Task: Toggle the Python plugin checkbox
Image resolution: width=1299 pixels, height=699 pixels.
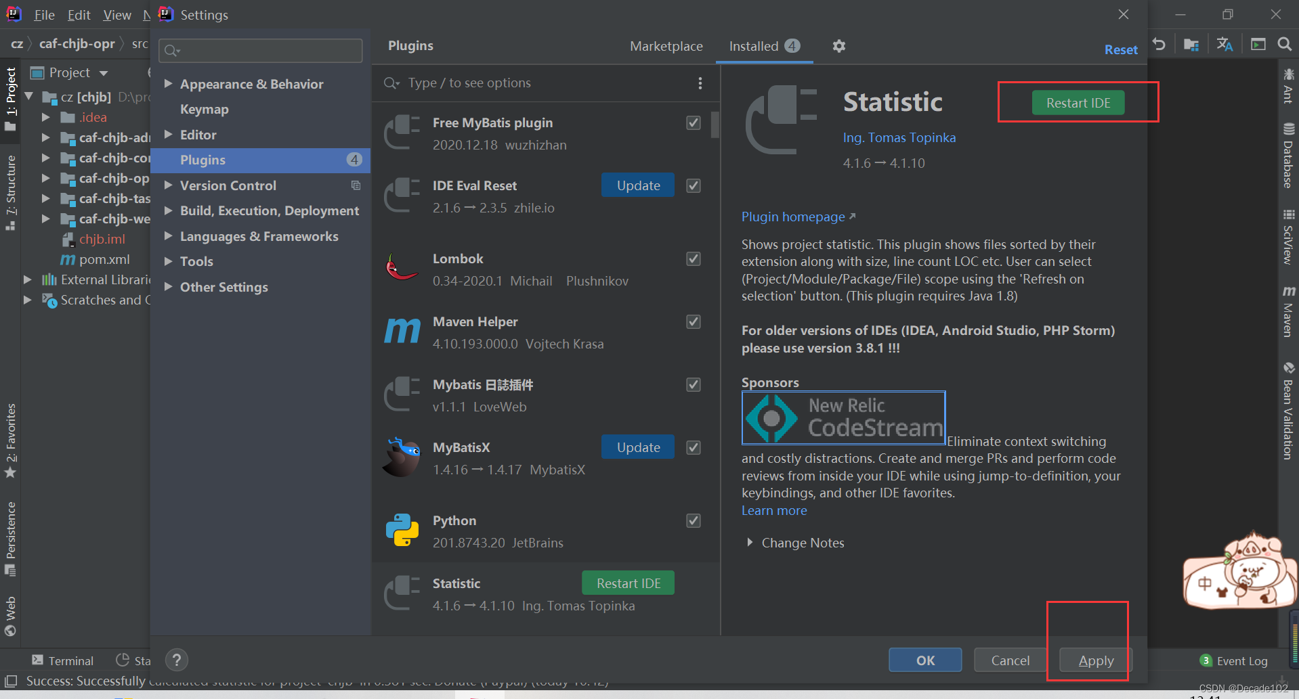Action: [693, 520]
